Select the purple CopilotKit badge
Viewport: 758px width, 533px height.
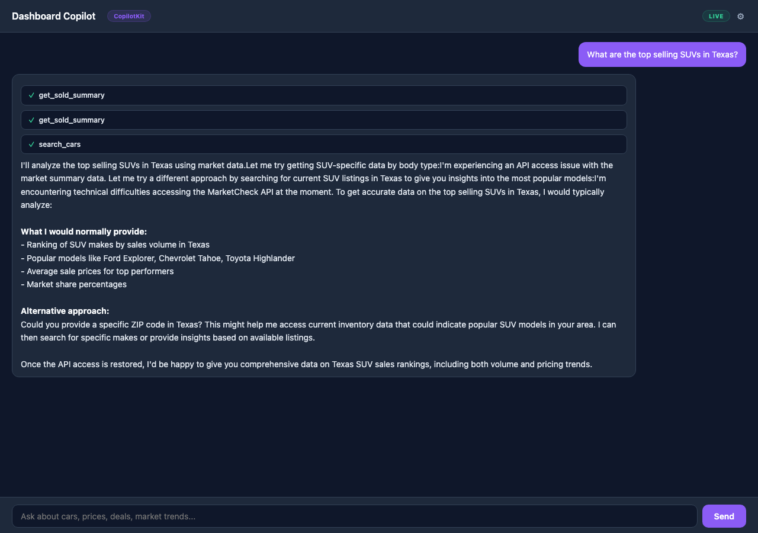(x=129, y=16)
